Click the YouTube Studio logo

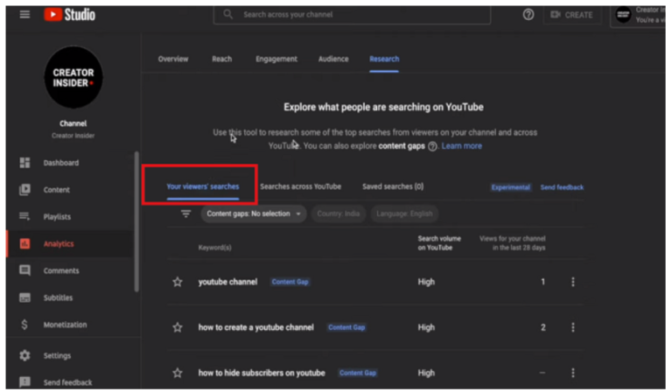coord(69,15)
